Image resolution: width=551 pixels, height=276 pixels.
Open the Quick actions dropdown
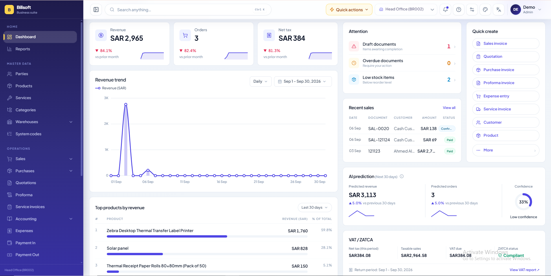point(349,10)
